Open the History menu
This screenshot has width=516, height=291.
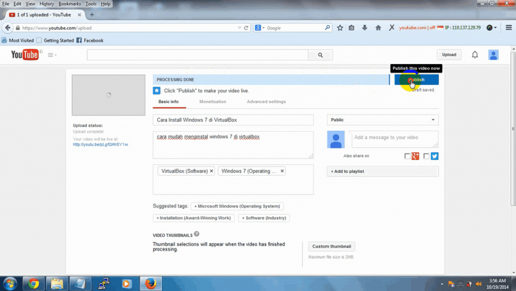(47, 4)
